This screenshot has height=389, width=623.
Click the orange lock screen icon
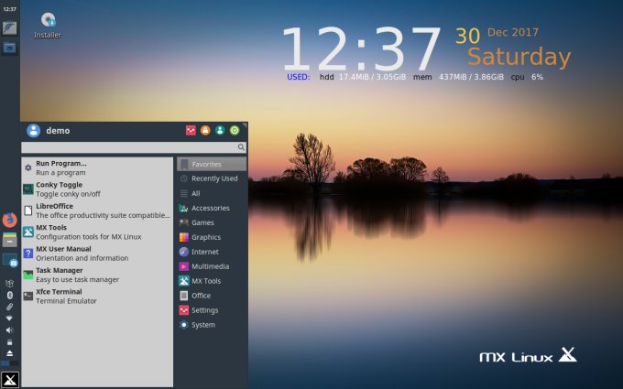click(205, 130)
